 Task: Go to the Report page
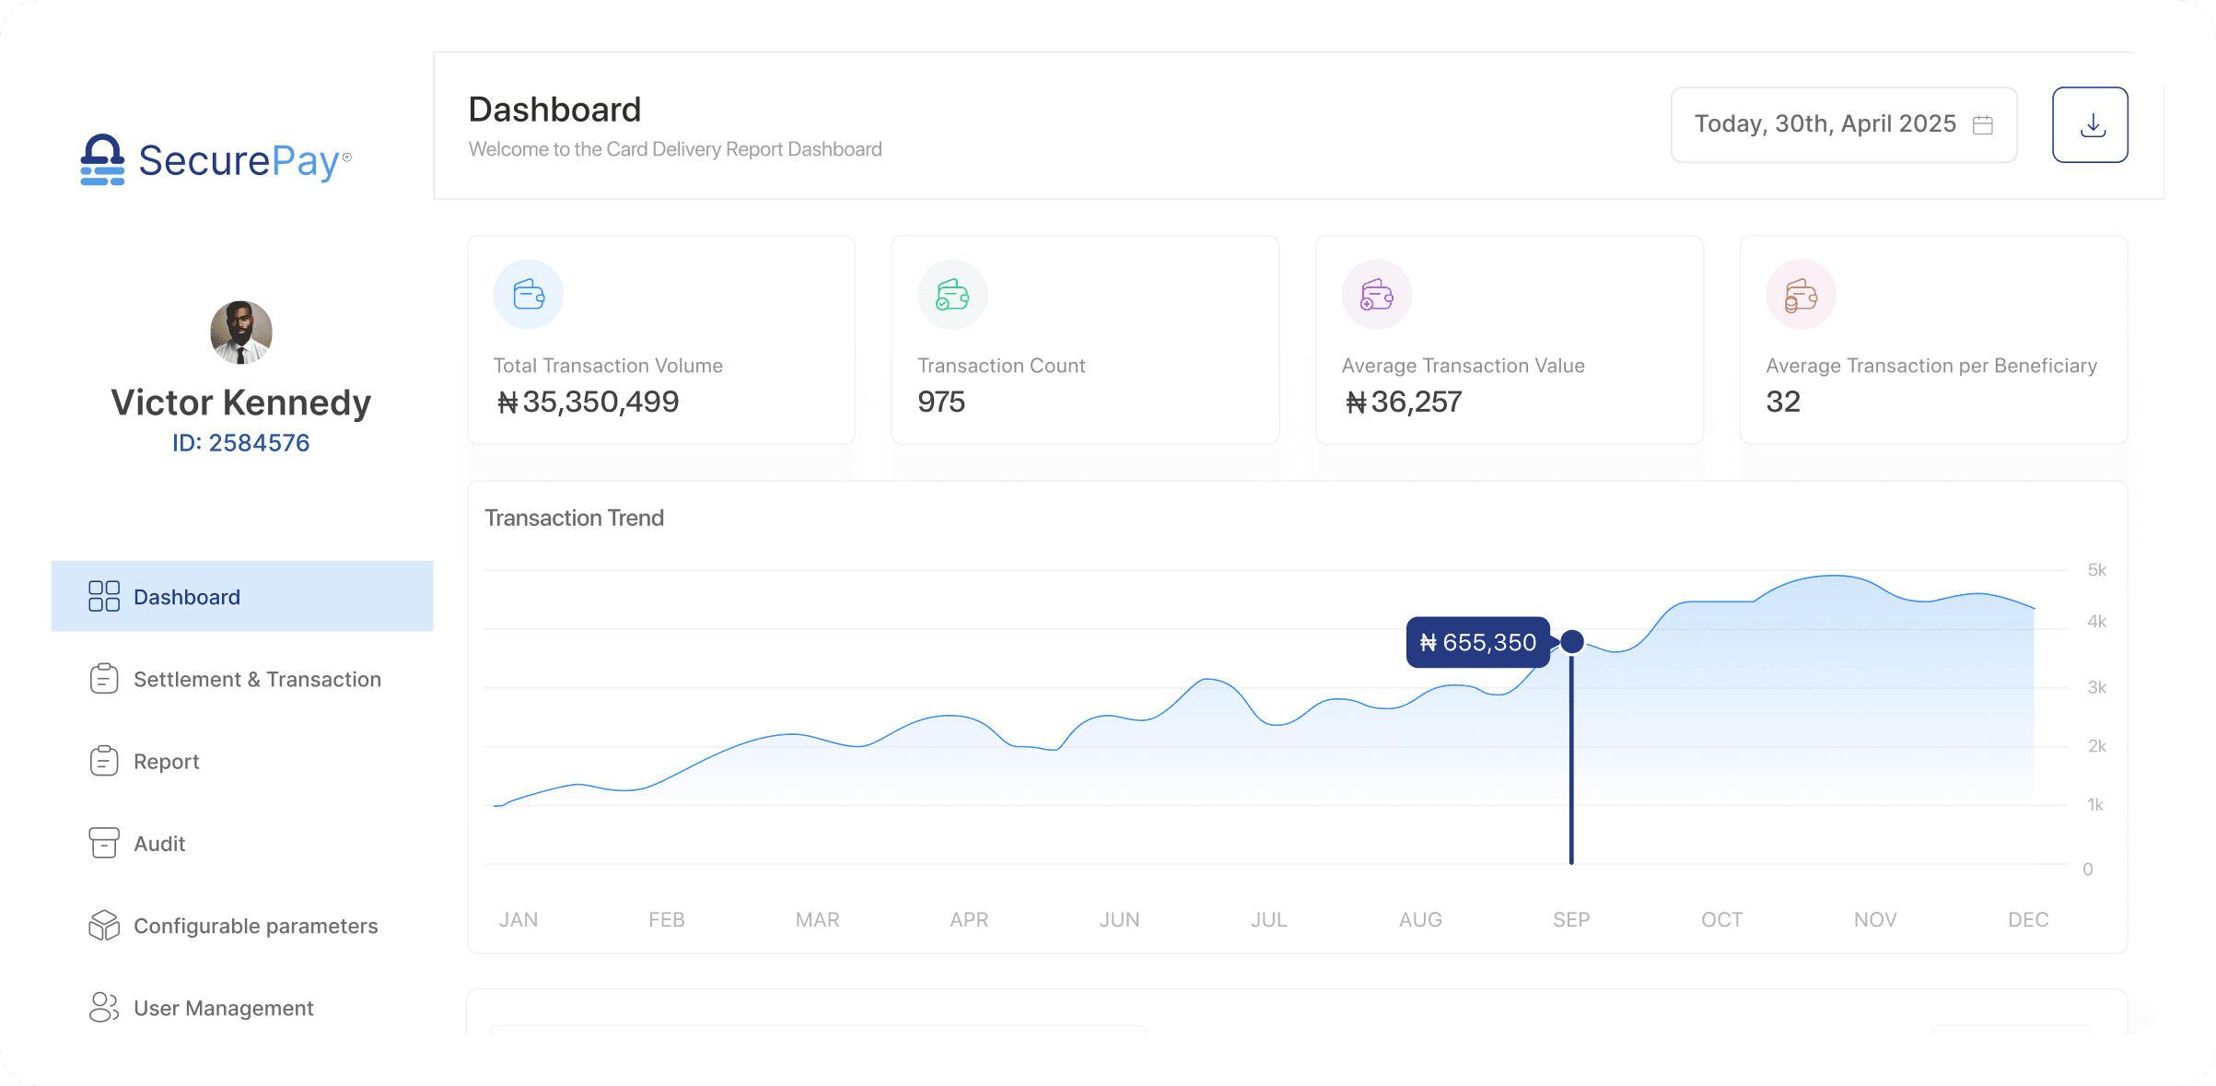(x=166, y=761)
